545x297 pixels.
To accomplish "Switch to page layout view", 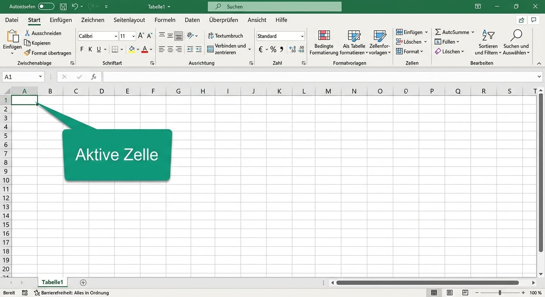I will tap(449, 293).
